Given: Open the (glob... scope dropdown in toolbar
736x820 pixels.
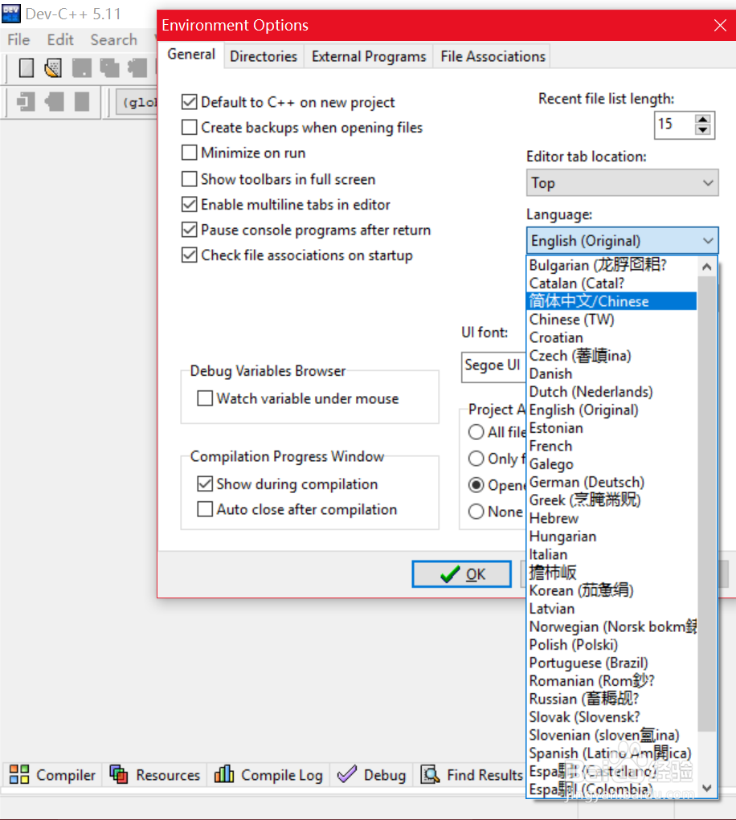Looking at the screenshot, I should (x=137, y=102).
